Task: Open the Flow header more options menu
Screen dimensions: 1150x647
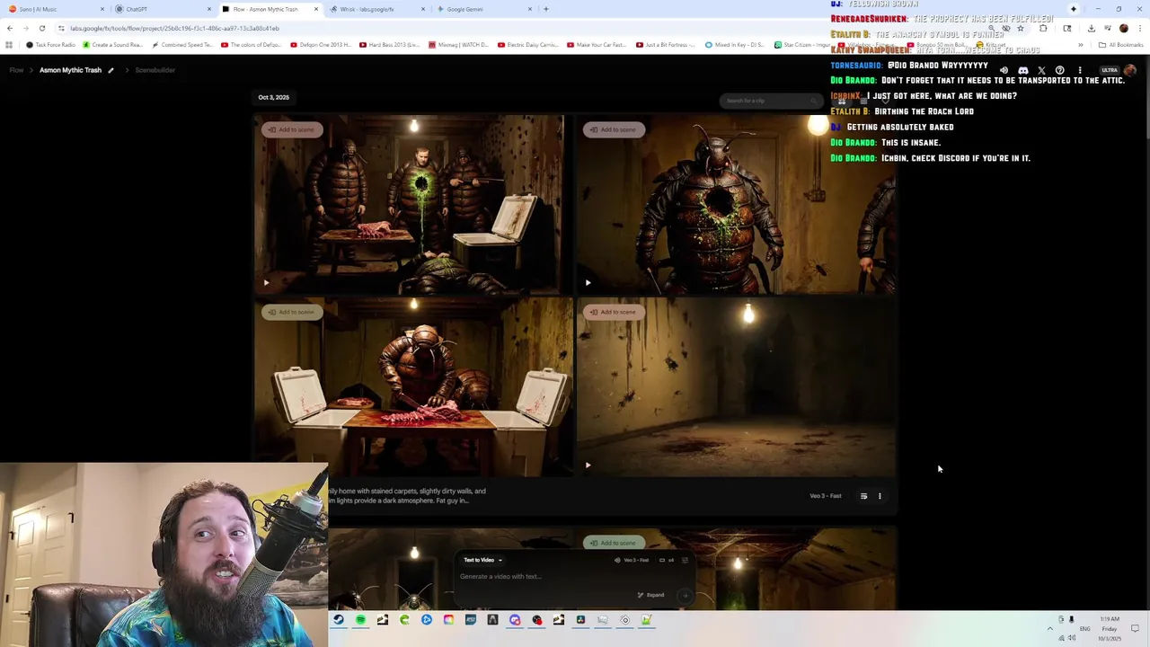Action: coord(1080,70)
